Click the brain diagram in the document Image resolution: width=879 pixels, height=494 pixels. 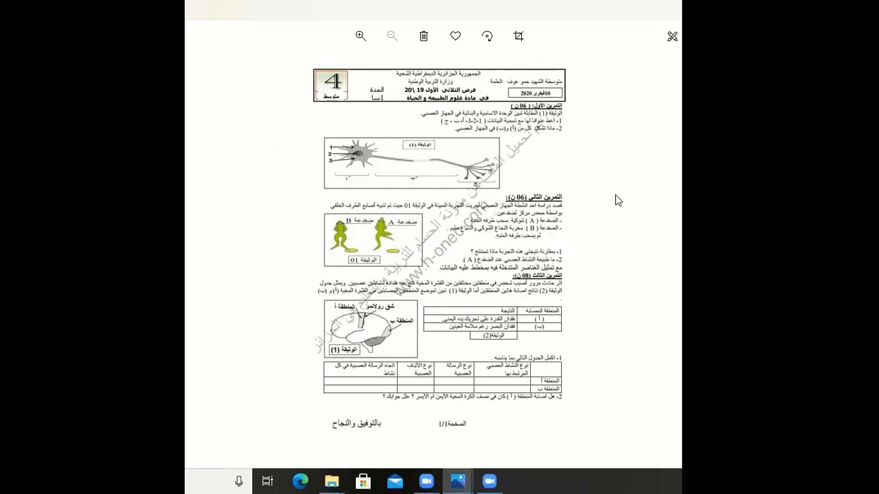point(371,329)
